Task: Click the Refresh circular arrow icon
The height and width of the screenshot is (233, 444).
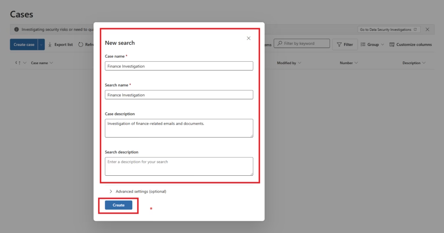Action: coord(81,45)
